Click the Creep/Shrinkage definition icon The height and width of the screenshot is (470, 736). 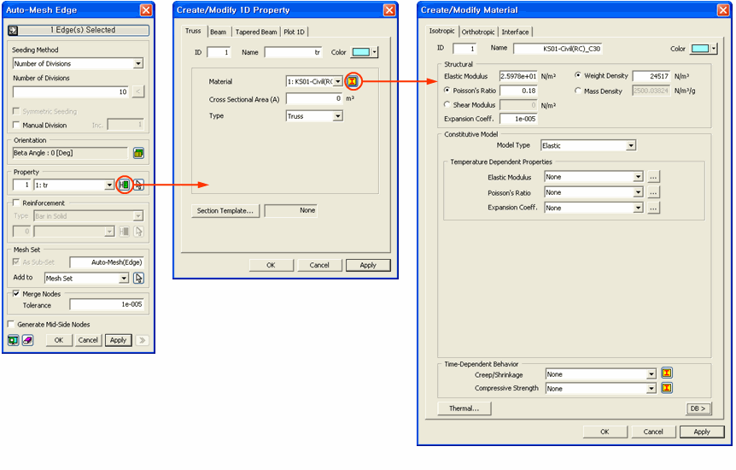coord(667,374)
